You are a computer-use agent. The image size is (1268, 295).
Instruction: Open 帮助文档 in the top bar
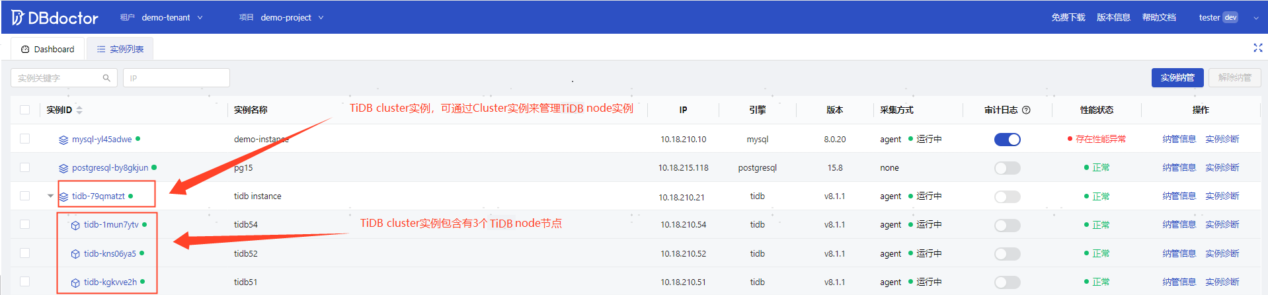point(1159,18)
